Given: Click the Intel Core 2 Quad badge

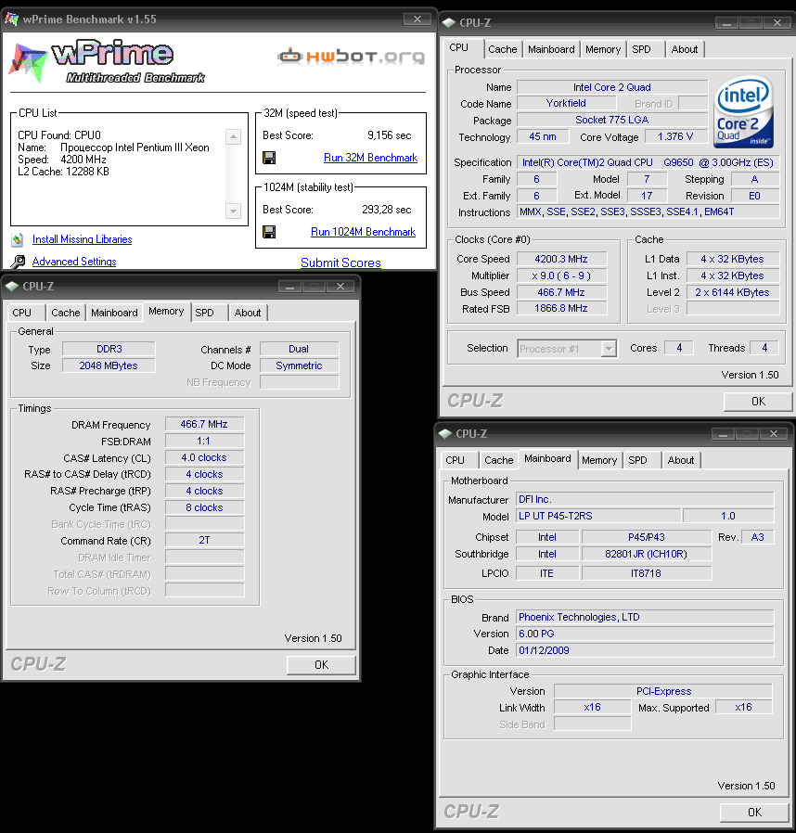Looking at the screenshot, I should (x=743, y=112).
